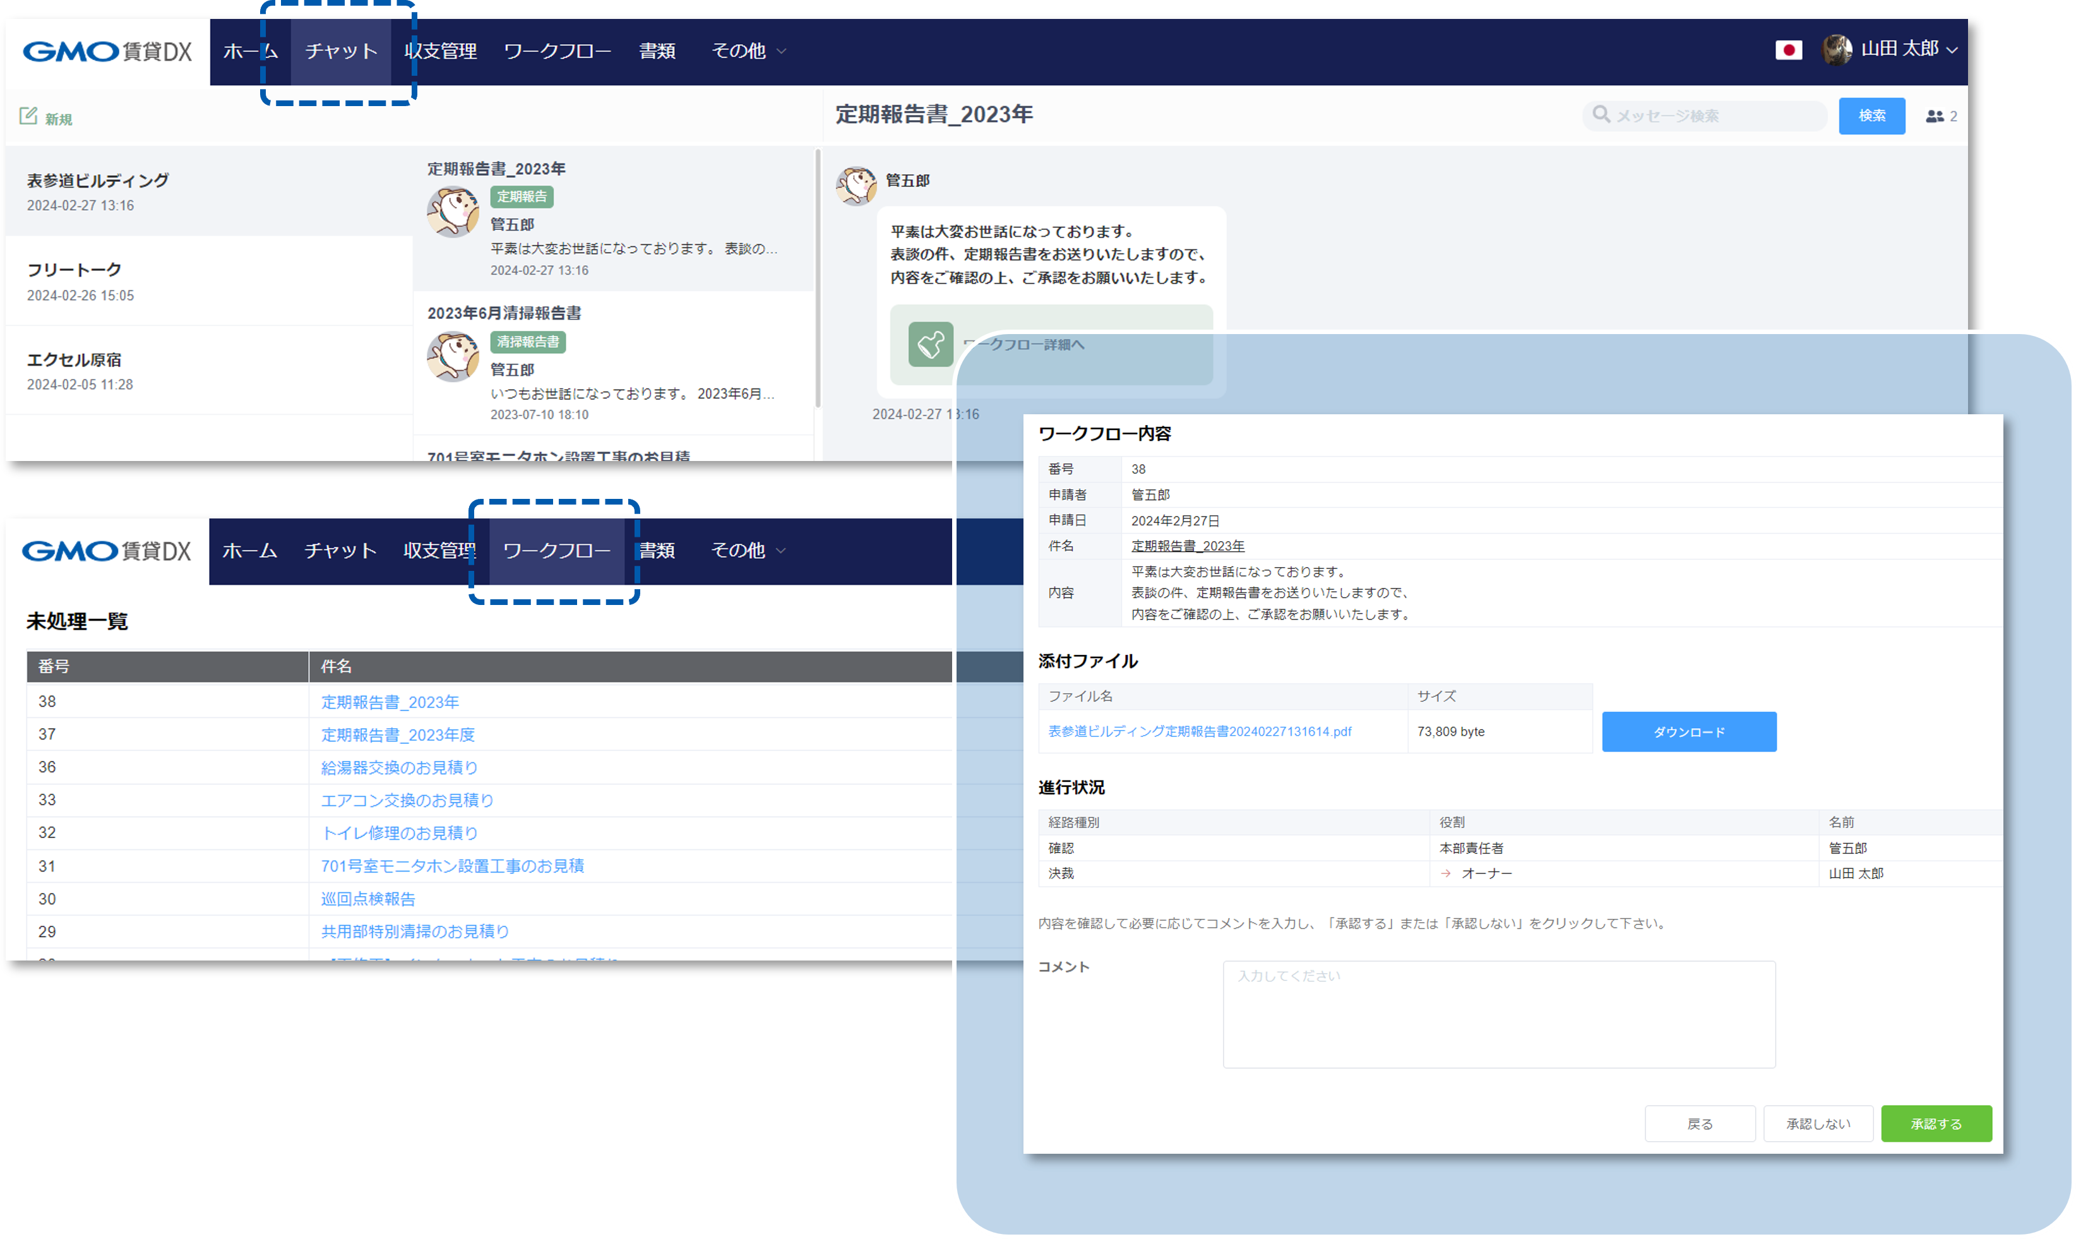
Task: Open the 書類 menu item
Action: pyautogui.click(x=657, y=50)
